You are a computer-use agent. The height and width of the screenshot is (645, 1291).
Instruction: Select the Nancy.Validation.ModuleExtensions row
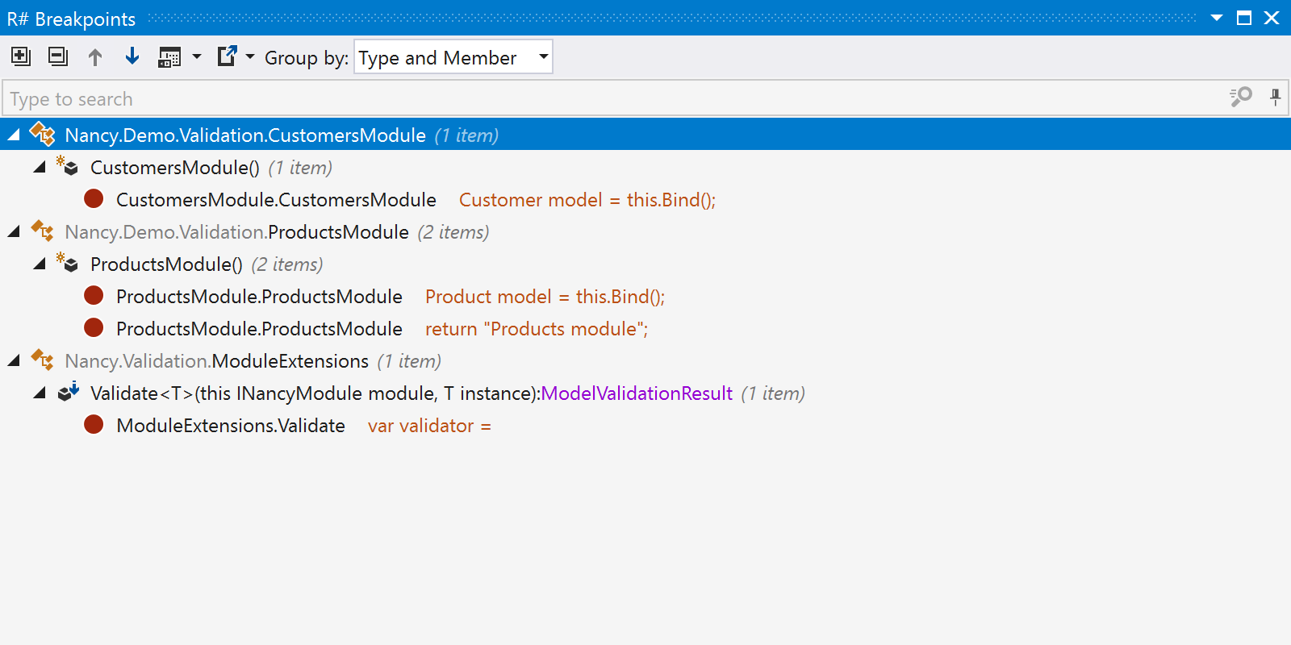[645, 361]
